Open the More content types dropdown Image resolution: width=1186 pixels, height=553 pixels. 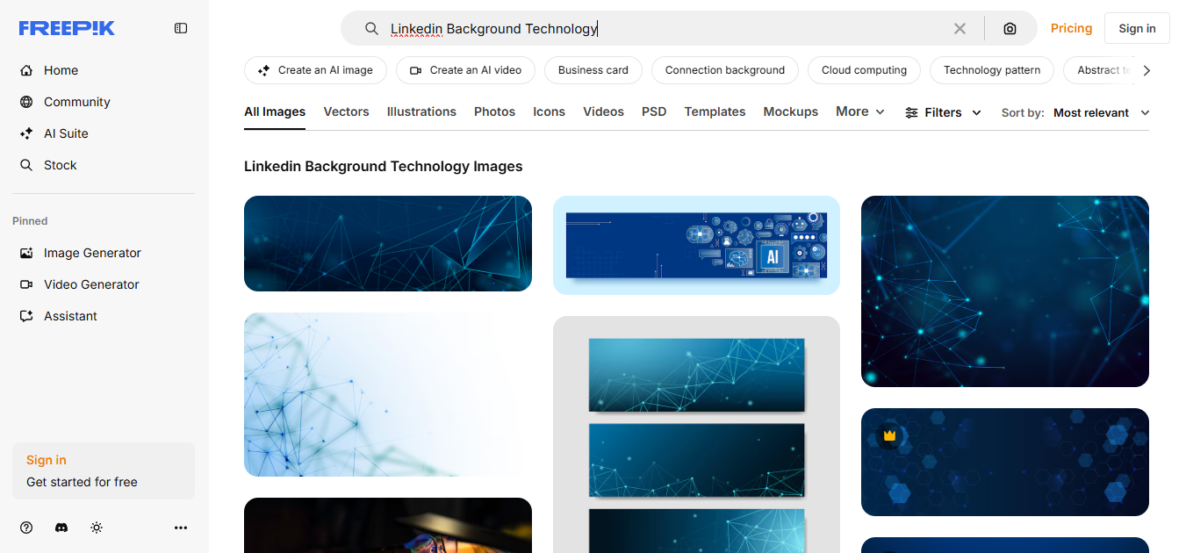pyautogui.click(x=859, y=112)
